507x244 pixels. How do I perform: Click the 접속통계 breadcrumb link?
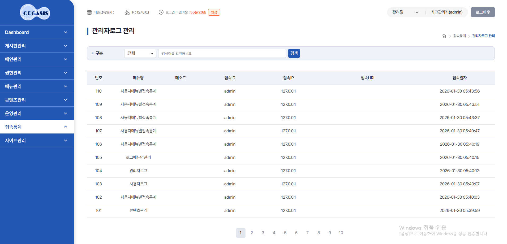click(x=459, y=36)
